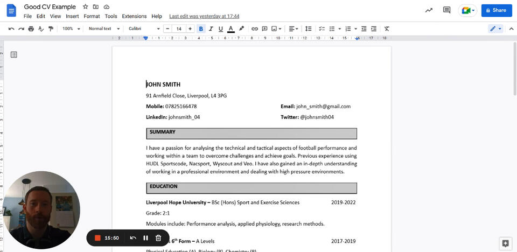Screen dimensions: 517x252
Task: Expand the numbered list style arrow
Action: click(355, 29)
